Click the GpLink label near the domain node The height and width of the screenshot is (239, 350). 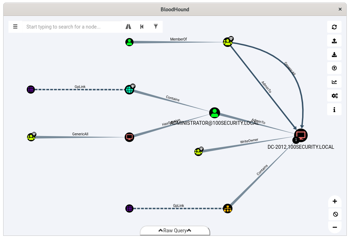(x=80, y=87)
